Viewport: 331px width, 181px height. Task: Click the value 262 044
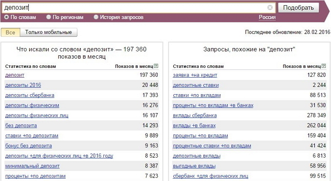coord(316,125)
